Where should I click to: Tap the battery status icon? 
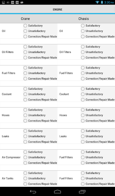click(102, 2)
